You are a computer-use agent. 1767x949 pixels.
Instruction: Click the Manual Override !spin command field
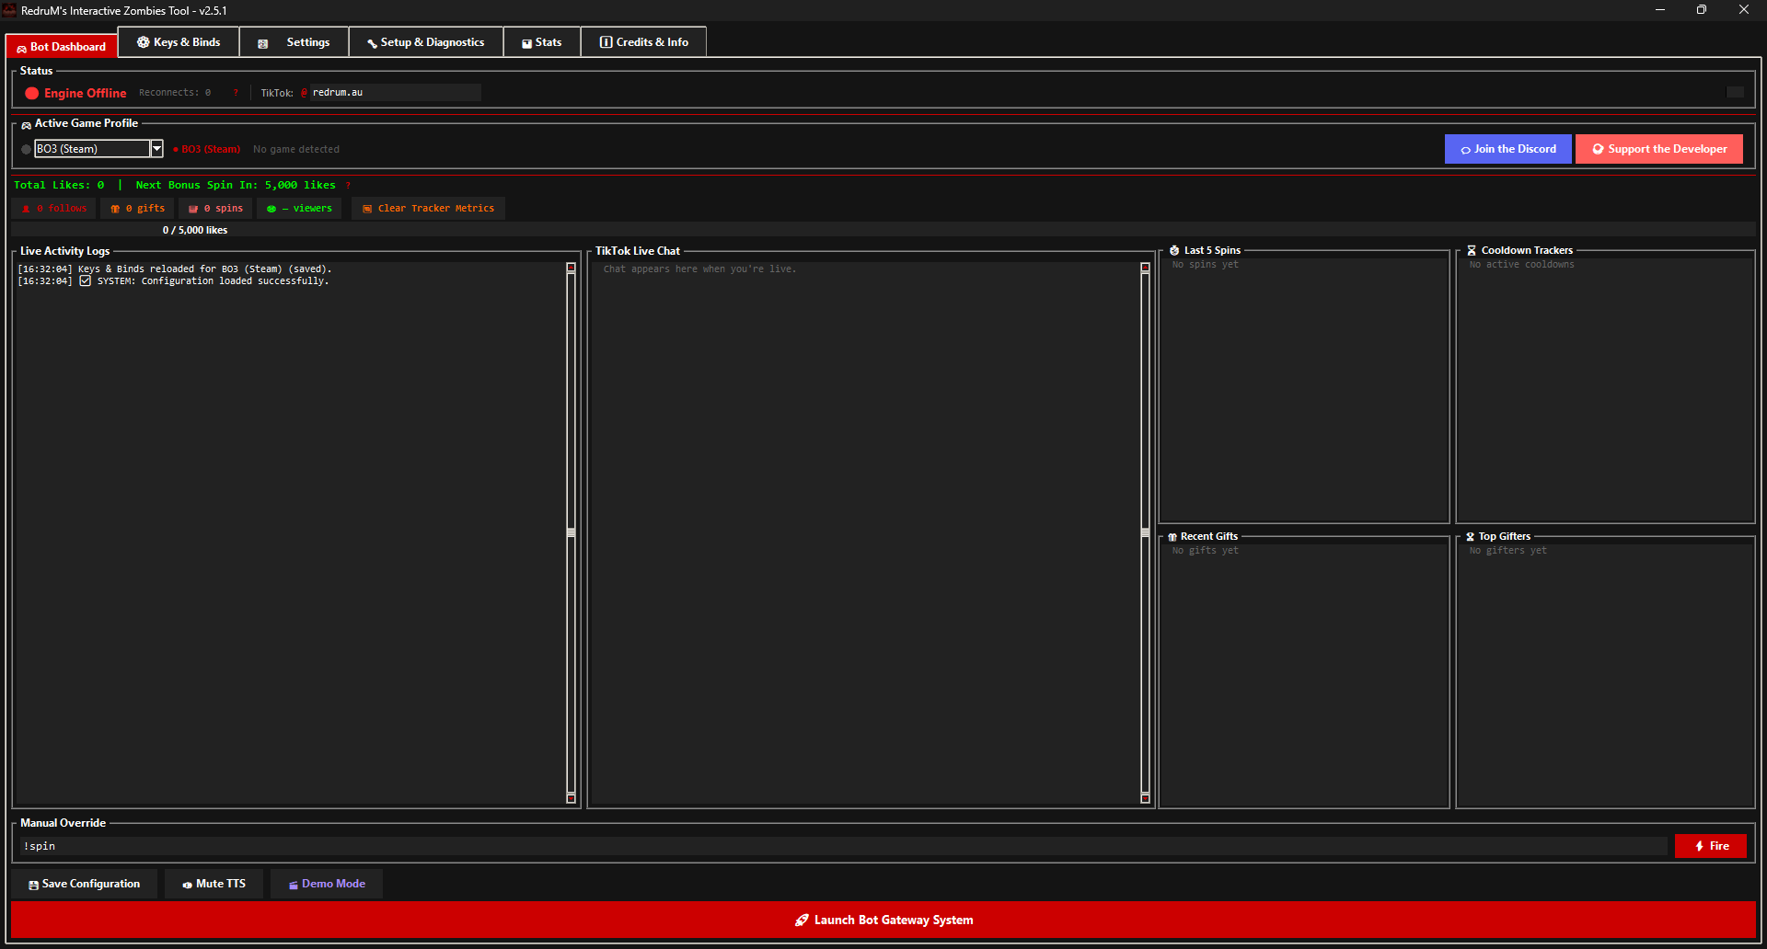843,846
